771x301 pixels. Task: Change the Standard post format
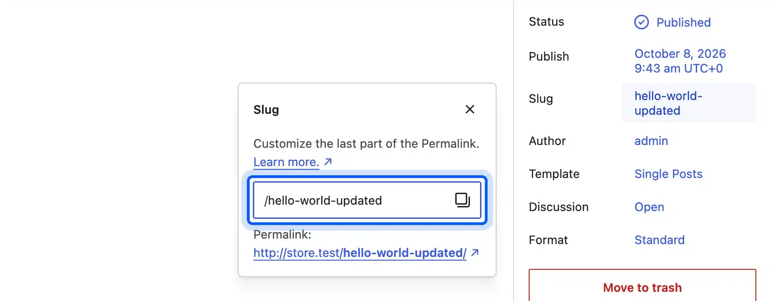click(659, 240)
